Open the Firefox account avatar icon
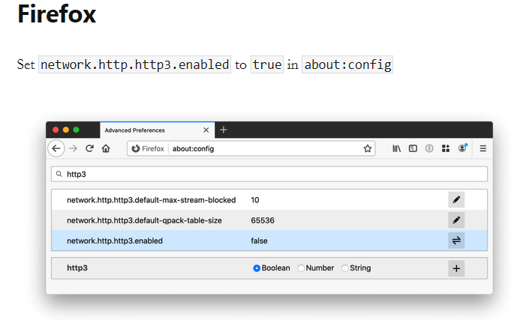 tap(462, 148)
